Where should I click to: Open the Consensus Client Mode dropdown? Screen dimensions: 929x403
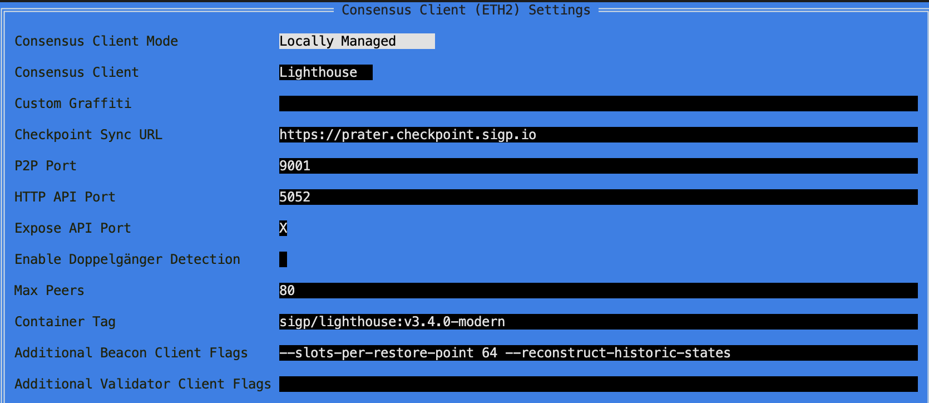tap(357, 41)
